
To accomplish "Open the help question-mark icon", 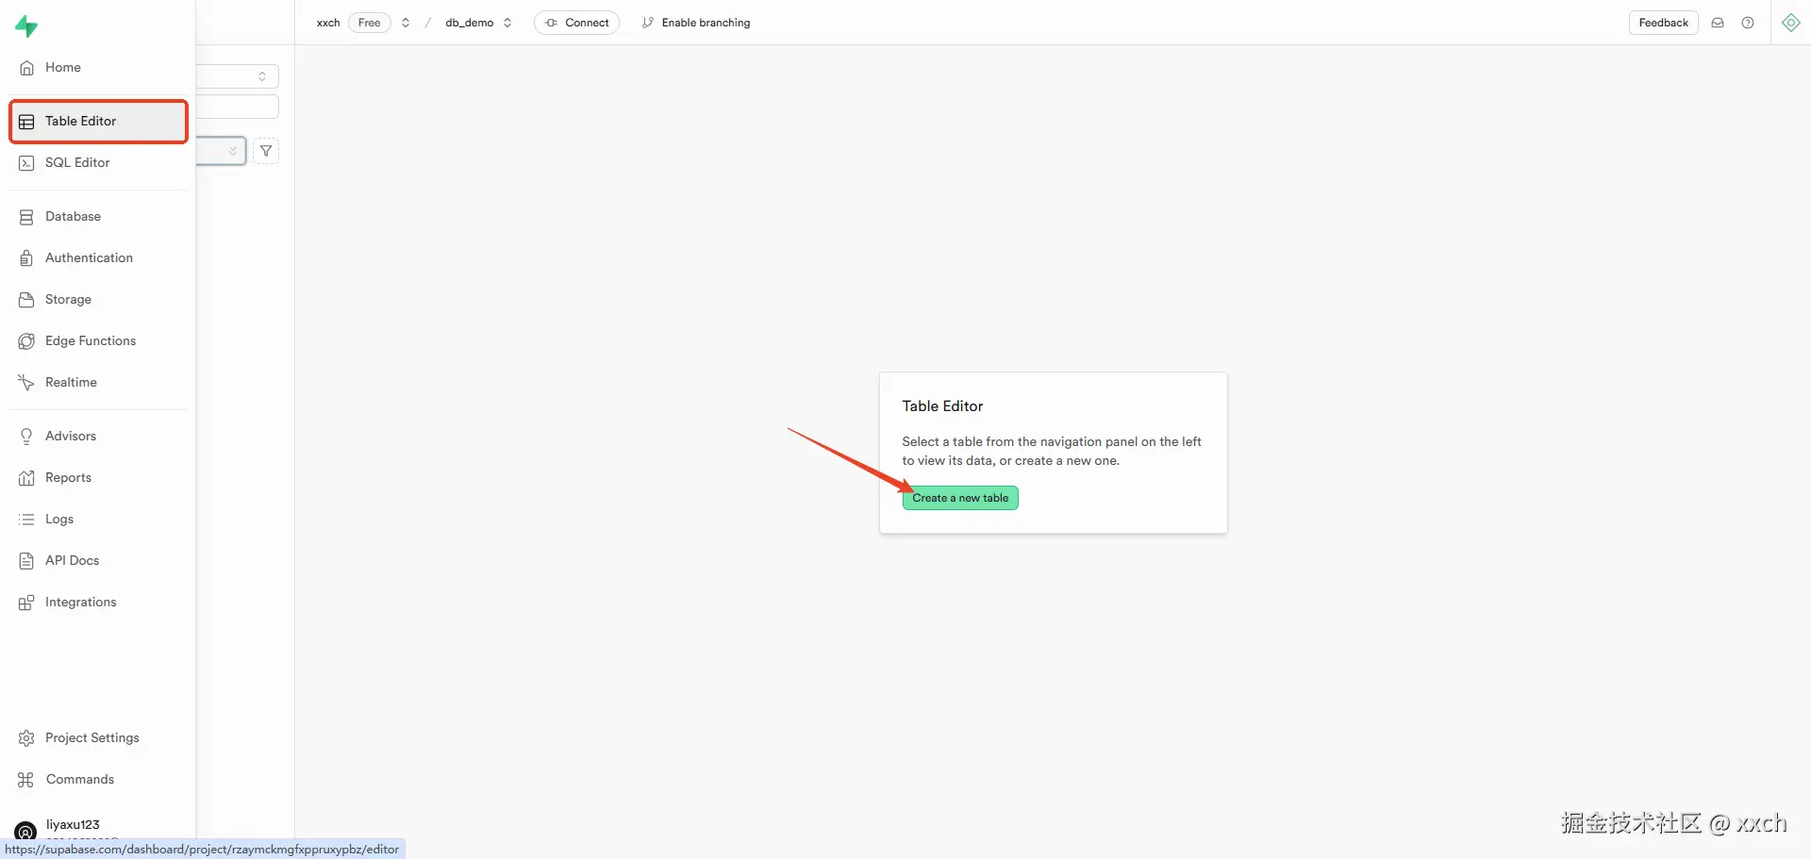I will pos(1748,23).
